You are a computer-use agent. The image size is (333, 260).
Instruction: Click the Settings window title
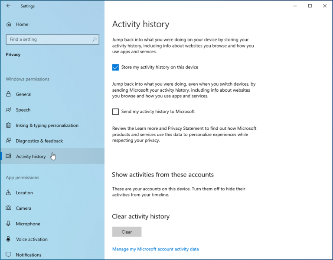[x=28, y=6]
